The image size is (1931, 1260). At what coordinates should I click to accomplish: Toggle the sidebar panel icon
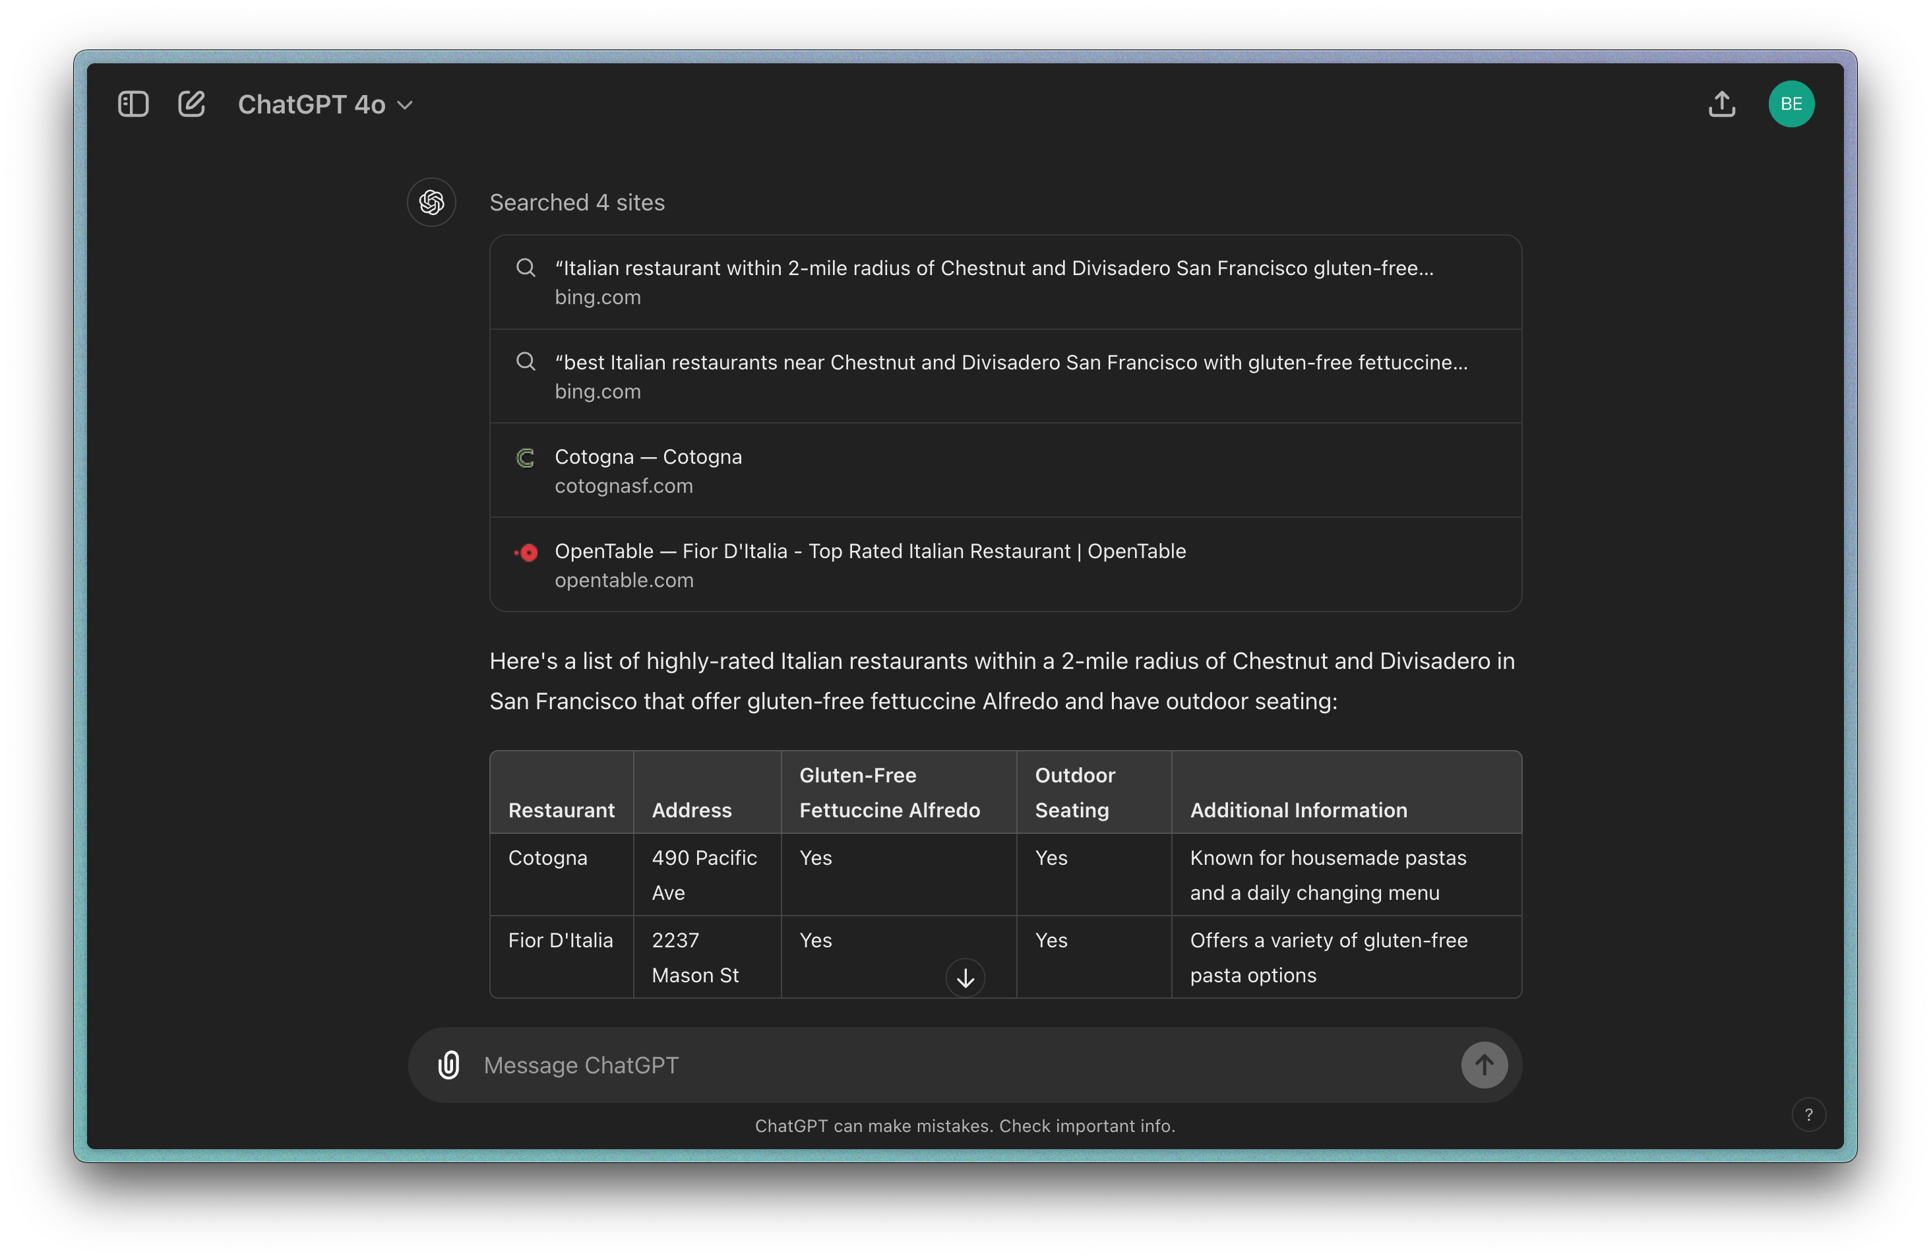pos(133,104)
